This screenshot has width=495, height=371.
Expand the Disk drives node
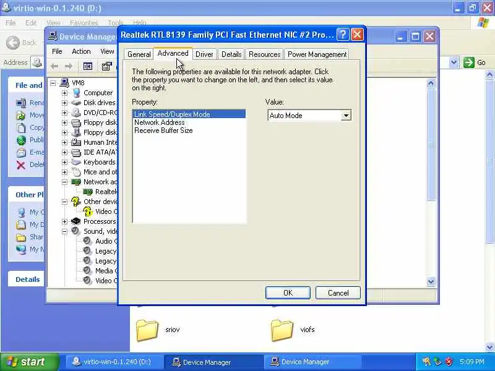tap(65, 103)
